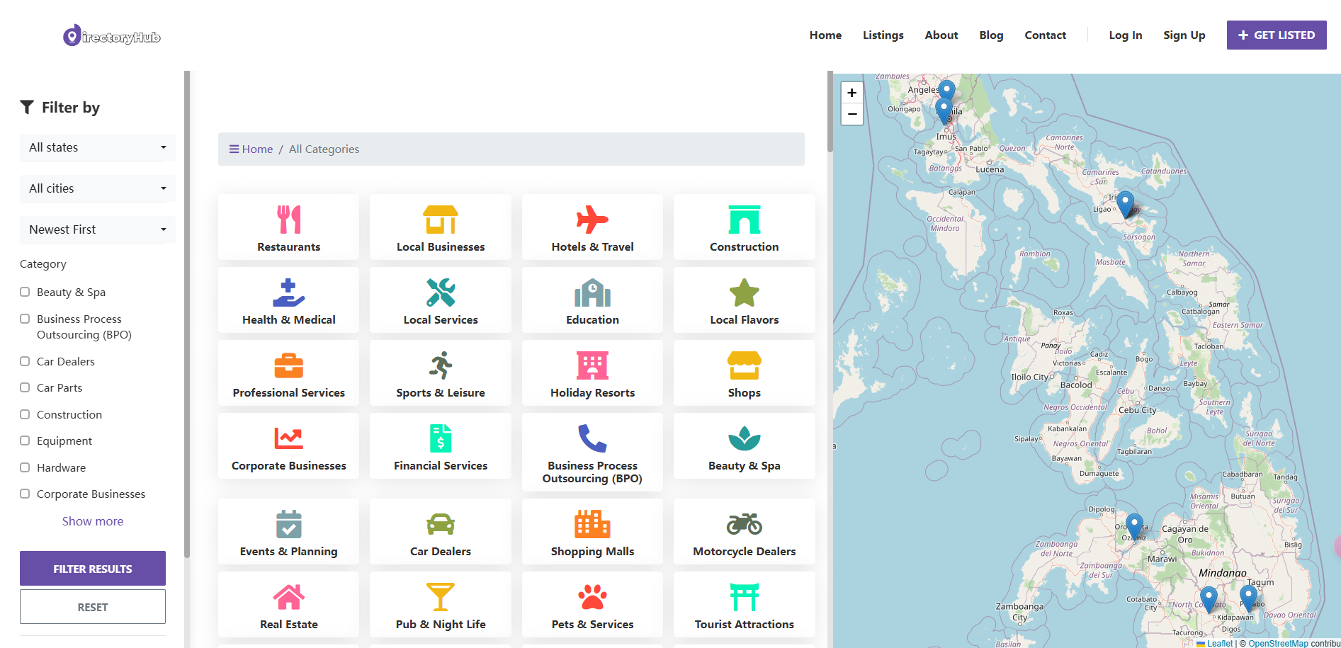
Task: Select the Car Dealers car icon
Action: 440,524
